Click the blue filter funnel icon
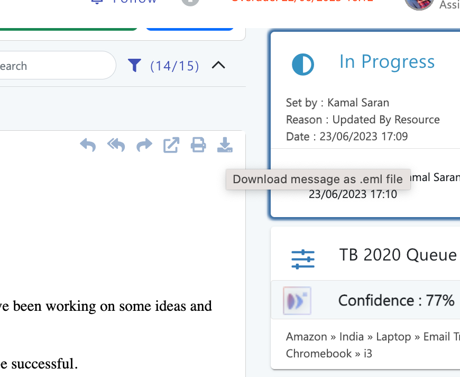Viewport: 460px width, 377px height. point(135,66)
